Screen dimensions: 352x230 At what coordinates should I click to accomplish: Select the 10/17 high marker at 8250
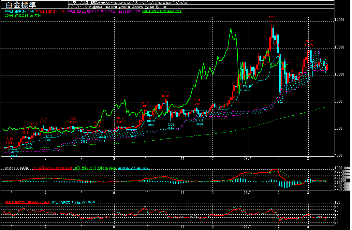coord(165,94)
